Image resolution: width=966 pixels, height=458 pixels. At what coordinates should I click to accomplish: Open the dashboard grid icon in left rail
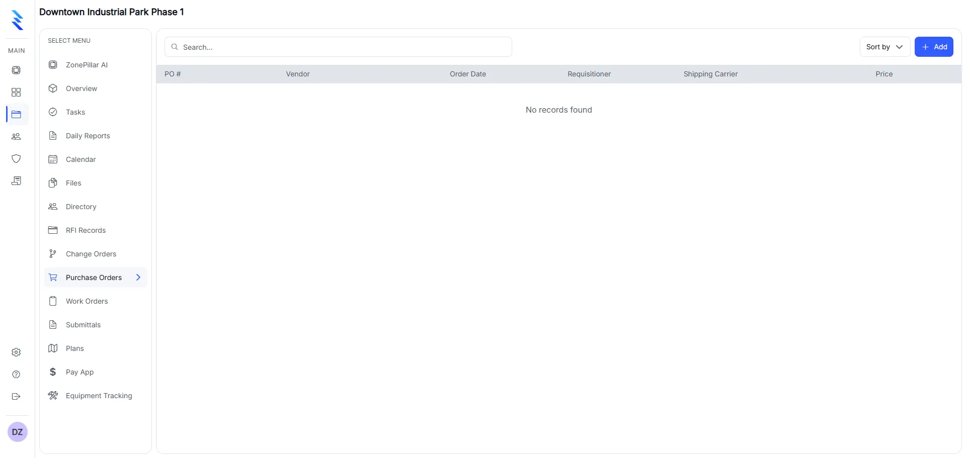tap(16, 92)
